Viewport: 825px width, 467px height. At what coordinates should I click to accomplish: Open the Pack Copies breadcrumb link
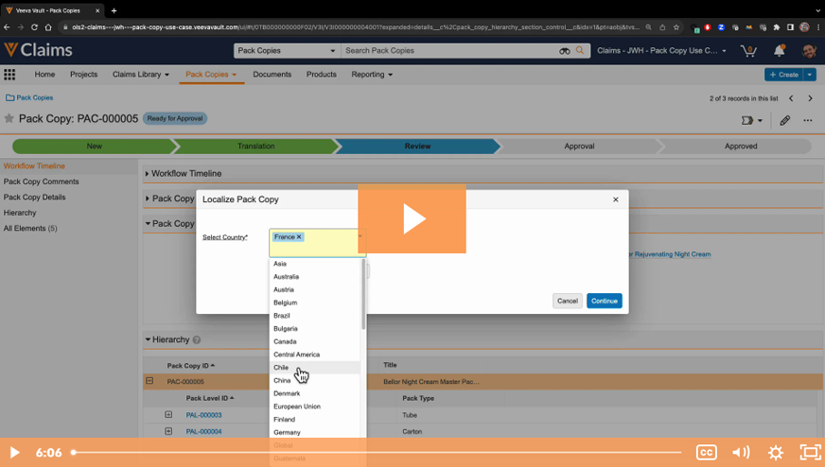click(x=34, y=97)
